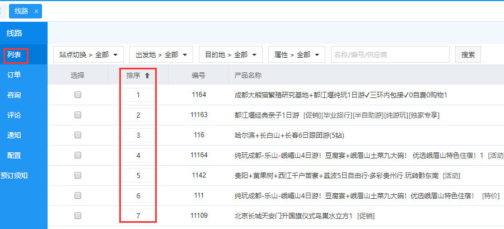The image size is (504, 229).
Task: Check the checkbox for product 1164
Action: click(78, 95)
